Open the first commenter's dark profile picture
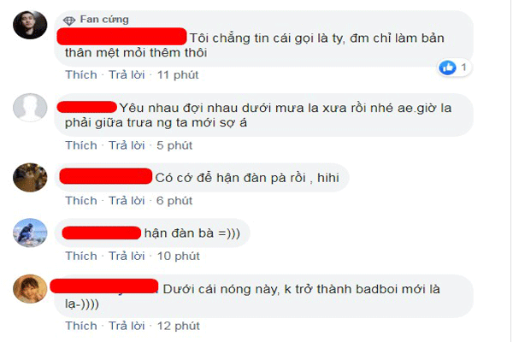The image size is (513, 342). pyautogui.click(x=30, y=25)
